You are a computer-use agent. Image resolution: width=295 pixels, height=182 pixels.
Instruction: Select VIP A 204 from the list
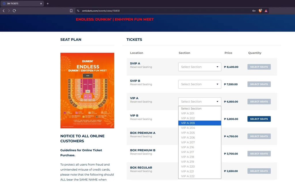[x=200, y=128]
